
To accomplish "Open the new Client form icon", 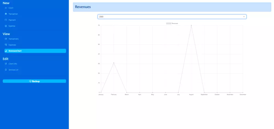I will click(6, 8).
